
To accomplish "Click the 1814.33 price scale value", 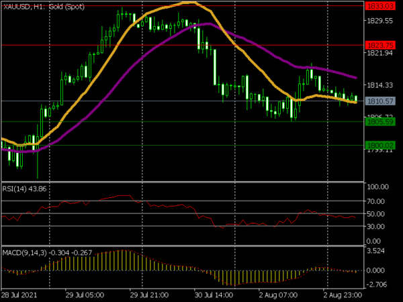I will point(380,85).
